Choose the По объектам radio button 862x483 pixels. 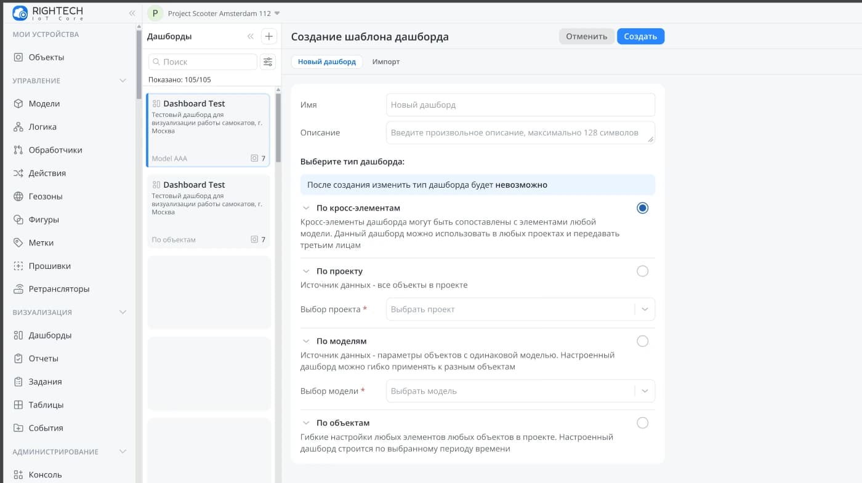642,423
